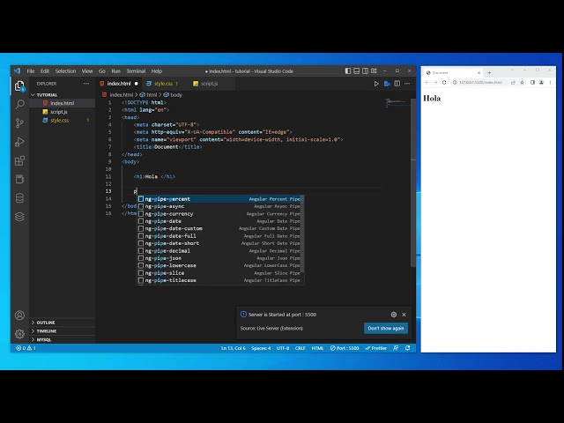Click the feedback icon in status bar

[396, 348]
